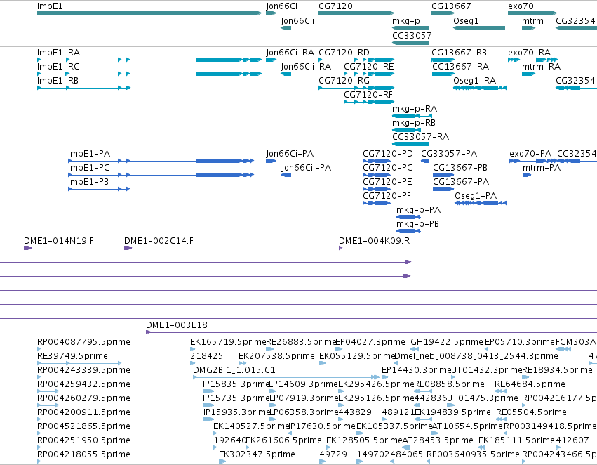This screenshot has width=597, height=465.
Task: Select the ImpE1 gene bar
Action: [x=149, y=13]
